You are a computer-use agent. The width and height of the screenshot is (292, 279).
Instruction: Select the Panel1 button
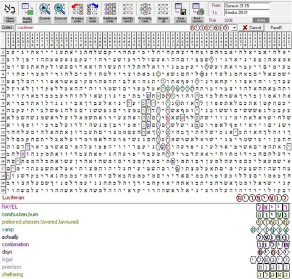[x=276, y=27]
